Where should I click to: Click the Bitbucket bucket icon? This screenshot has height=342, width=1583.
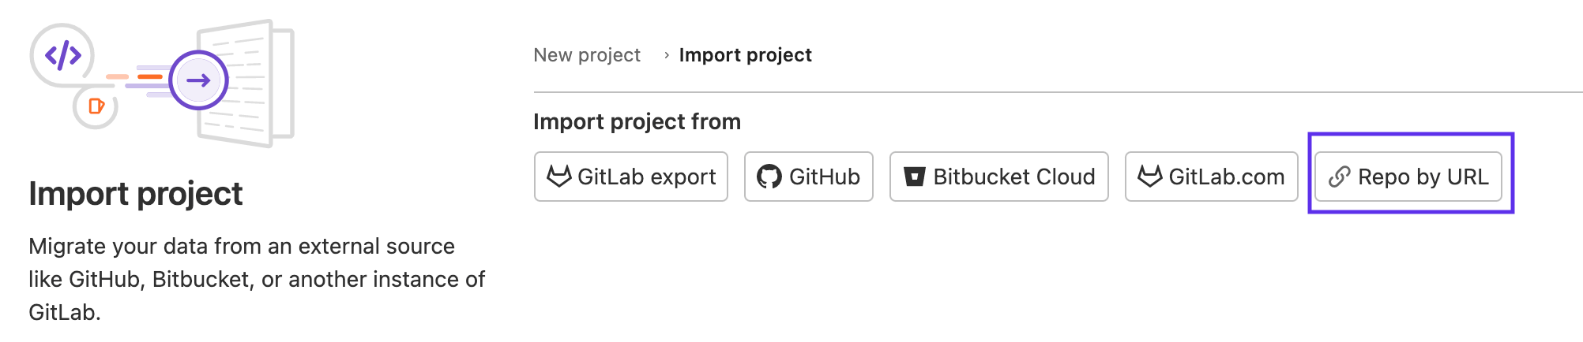914,177
